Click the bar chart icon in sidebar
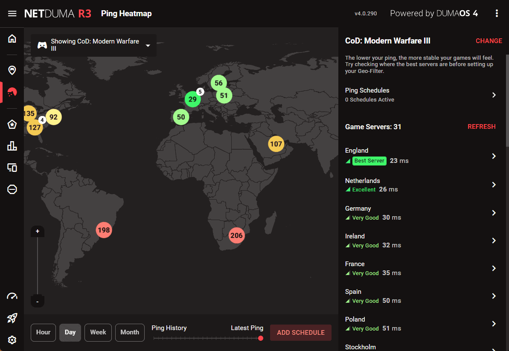 click(x=12, y=146)
